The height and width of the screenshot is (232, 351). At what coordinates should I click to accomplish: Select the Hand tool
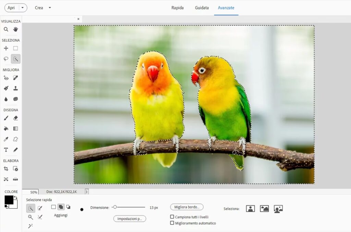pyautogui.click(x=15, y=29)
